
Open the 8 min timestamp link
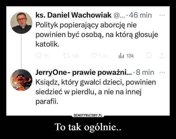[x=145, y=73]
